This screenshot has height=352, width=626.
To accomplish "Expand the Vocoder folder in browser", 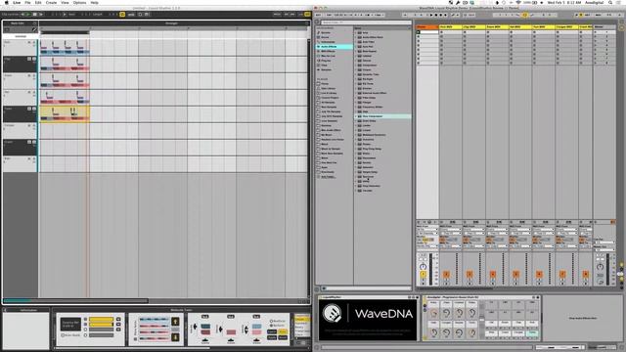I will 356,191.
